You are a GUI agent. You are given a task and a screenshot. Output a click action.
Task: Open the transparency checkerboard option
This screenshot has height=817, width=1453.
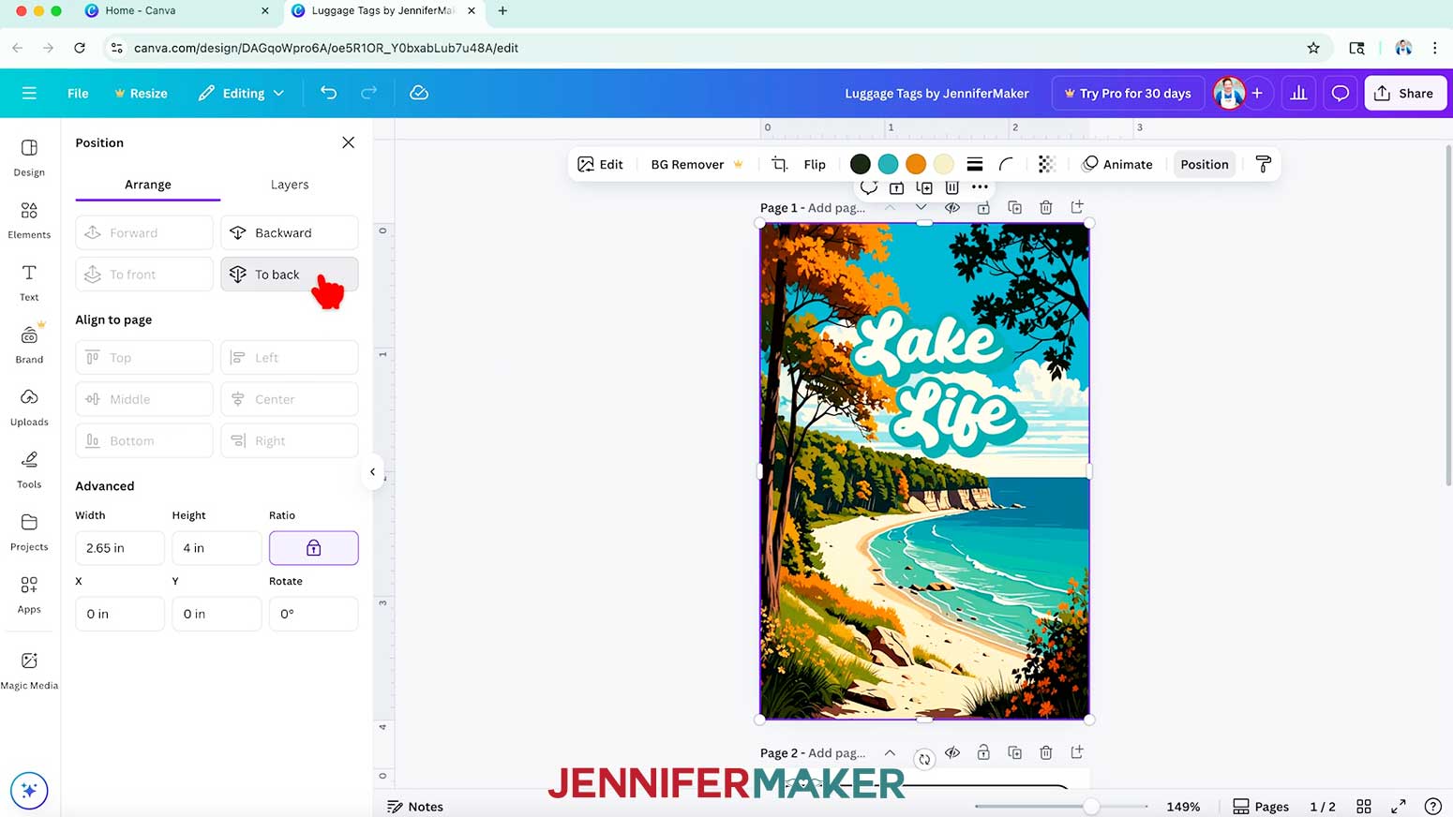(x=1046, y=164)
